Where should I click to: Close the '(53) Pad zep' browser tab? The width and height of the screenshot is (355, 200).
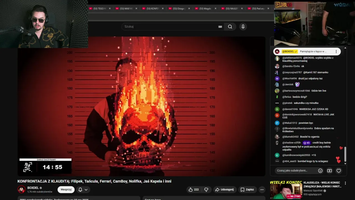point(268,9)
